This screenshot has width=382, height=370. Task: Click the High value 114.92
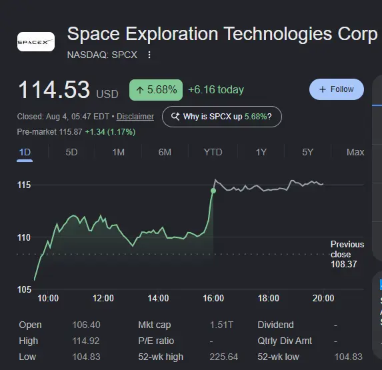click(86, 341)
